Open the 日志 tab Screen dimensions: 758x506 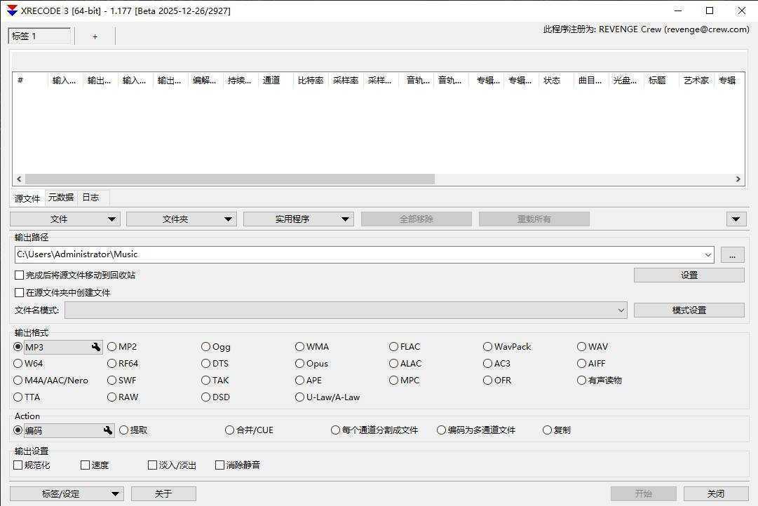click(x=90, y=197)
